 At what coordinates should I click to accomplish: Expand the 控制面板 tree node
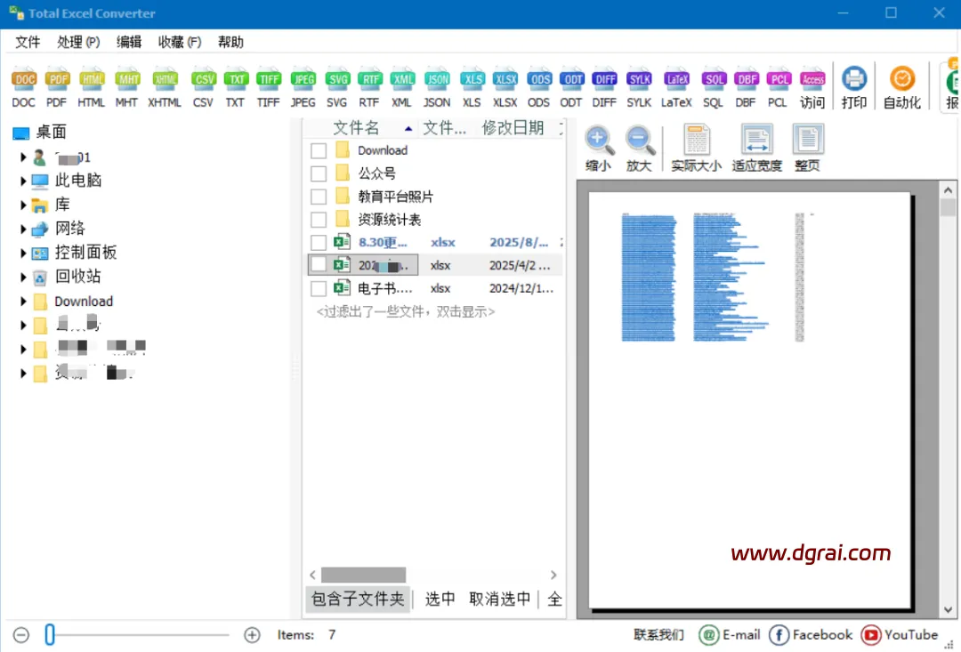click(23, 253)
